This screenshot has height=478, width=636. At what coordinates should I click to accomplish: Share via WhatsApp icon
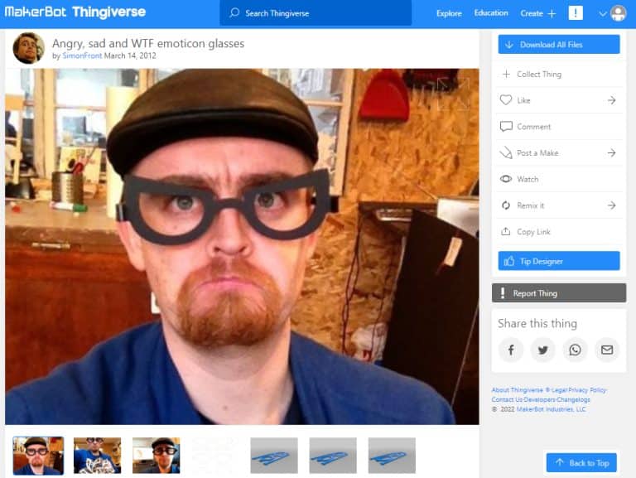[575, 350]
